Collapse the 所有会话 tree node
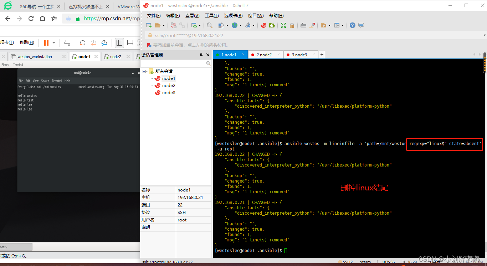 click(144, 71)
